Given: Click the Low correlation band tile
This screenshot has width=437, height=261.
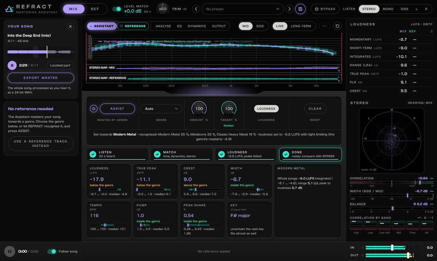Looking at the screenshot, I should (370, 225).
